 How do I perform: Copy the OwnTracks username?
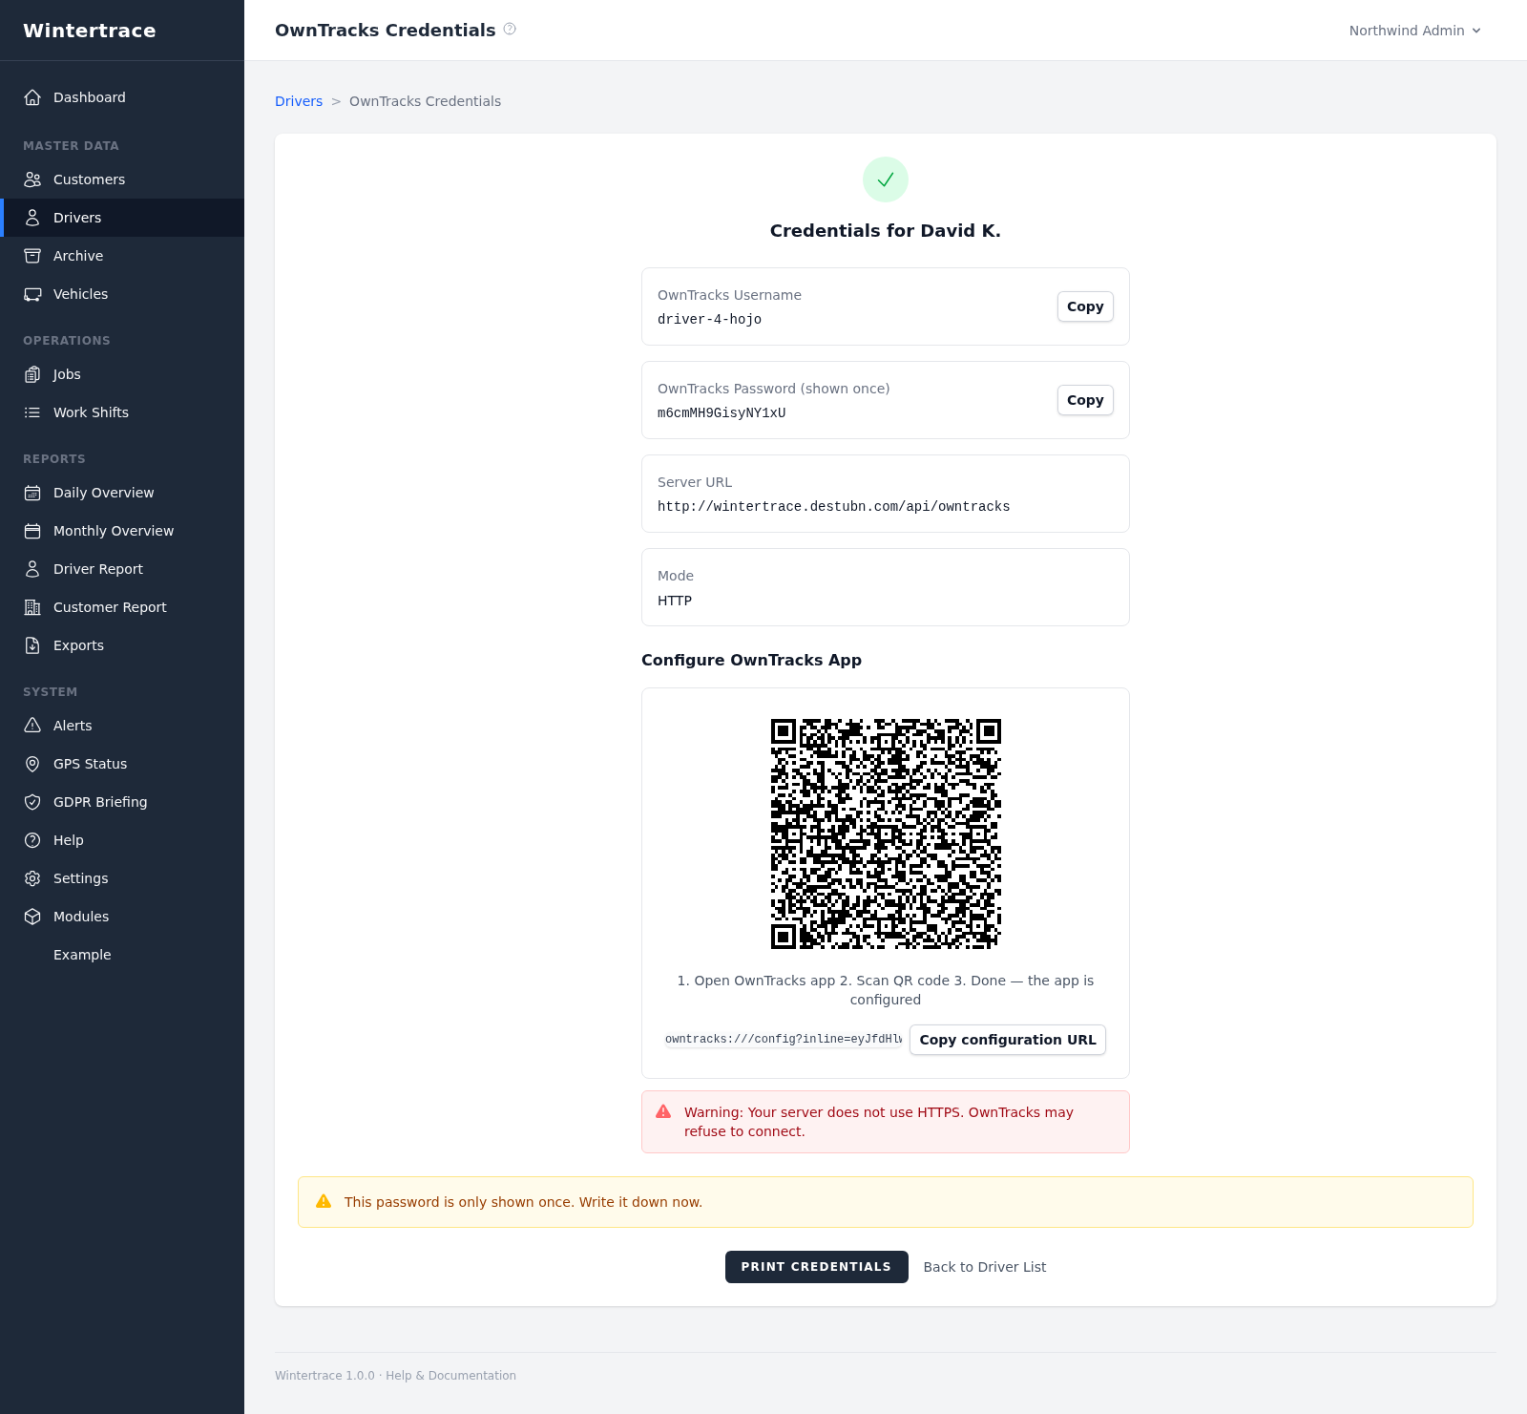coord(1085,306)
